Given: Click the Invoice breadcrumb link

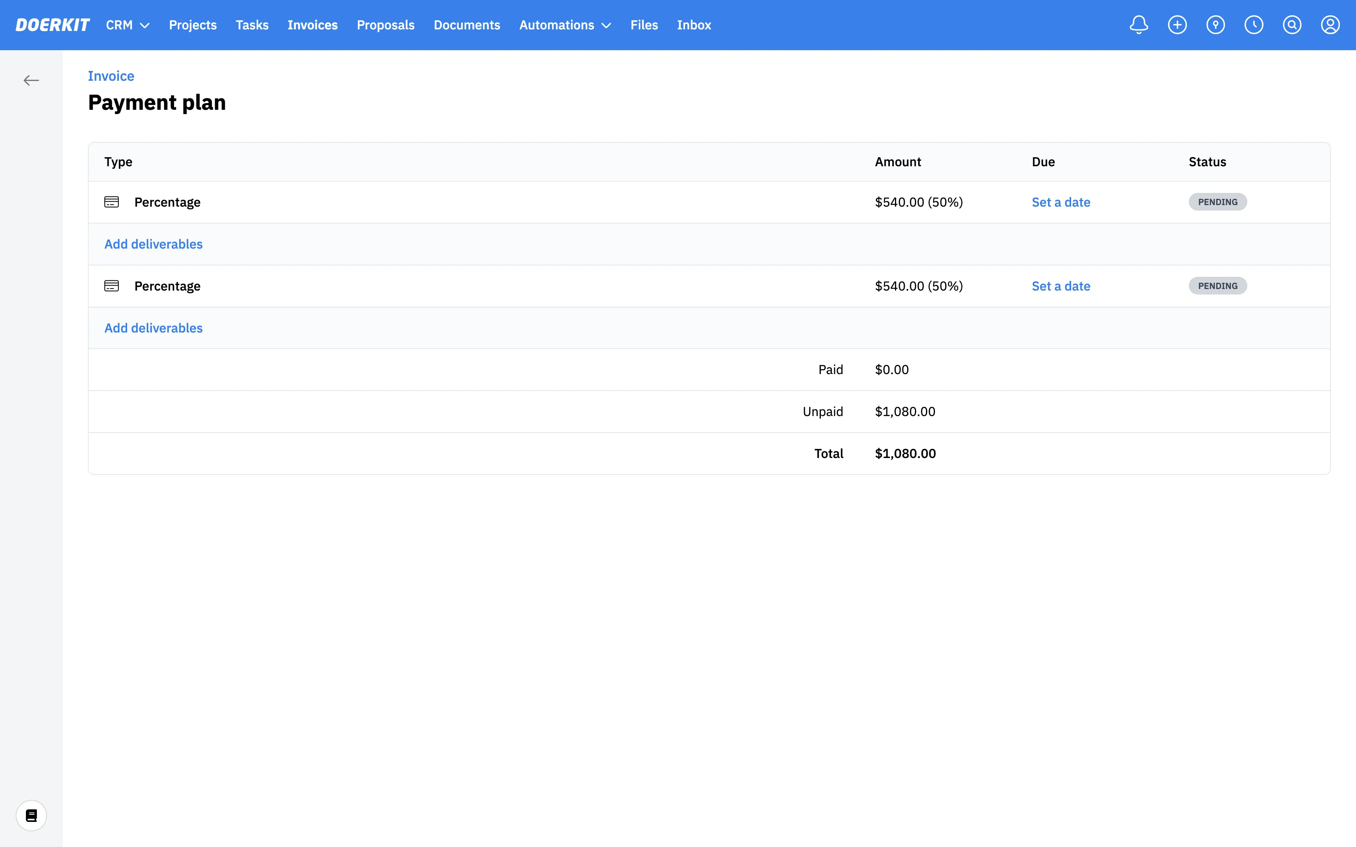Looking at the screenshot, I should (x=111, y=76).
